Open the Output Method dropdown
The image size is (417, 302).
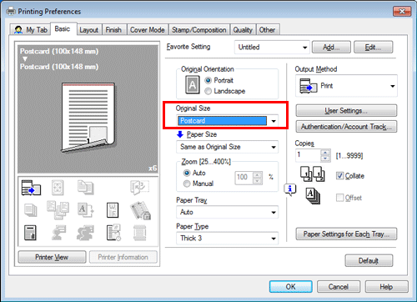(x=346, y=86)
